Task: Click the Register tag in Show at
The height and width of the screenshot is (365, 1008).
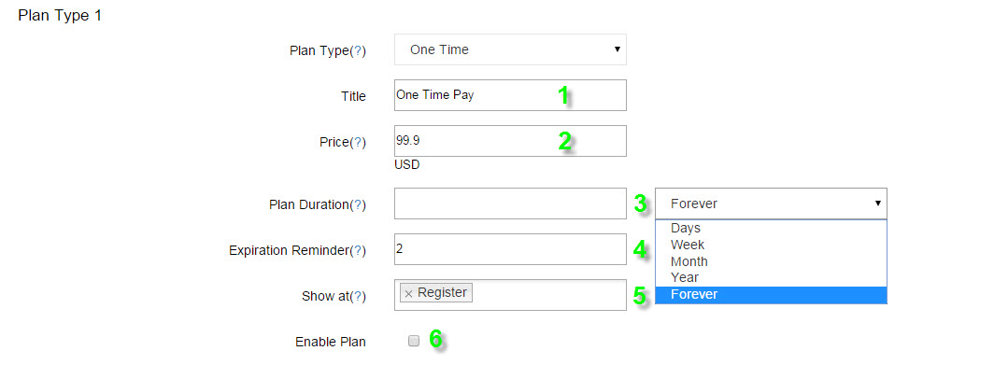Action: [x=436, y=292]
